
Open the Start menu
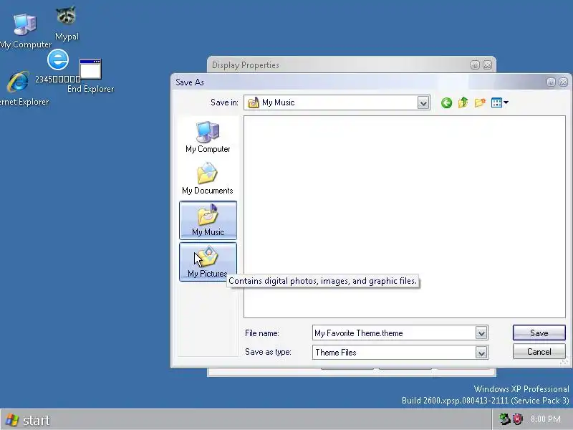[x=28, y=420]
